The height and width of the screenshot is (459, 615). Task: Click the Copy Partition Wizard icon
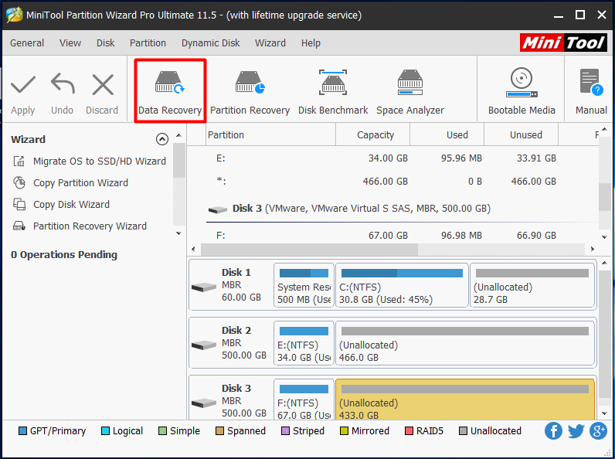[19, 183]
